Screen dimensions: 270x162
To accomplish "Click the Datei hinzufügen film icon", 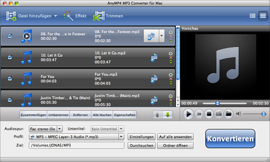I will point(11,16).
